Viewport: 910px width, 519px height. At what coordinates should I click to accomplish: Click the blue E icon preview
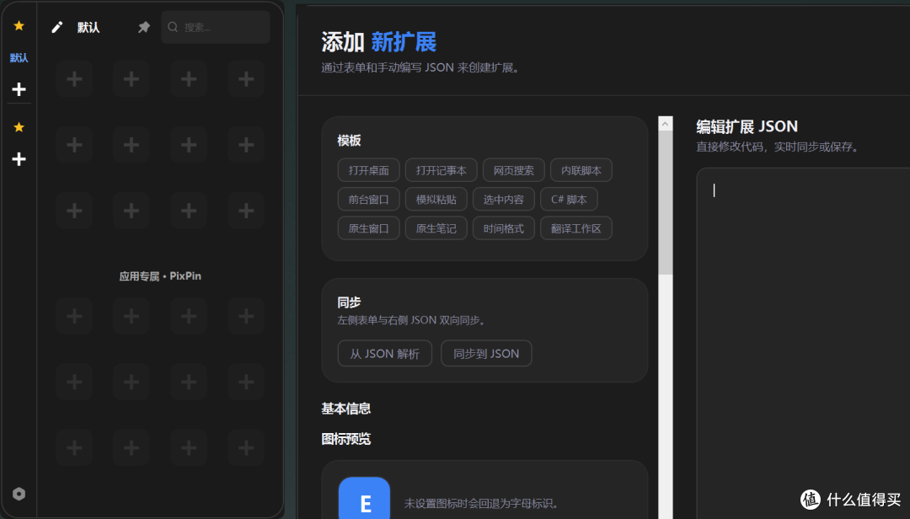[365, 500]
